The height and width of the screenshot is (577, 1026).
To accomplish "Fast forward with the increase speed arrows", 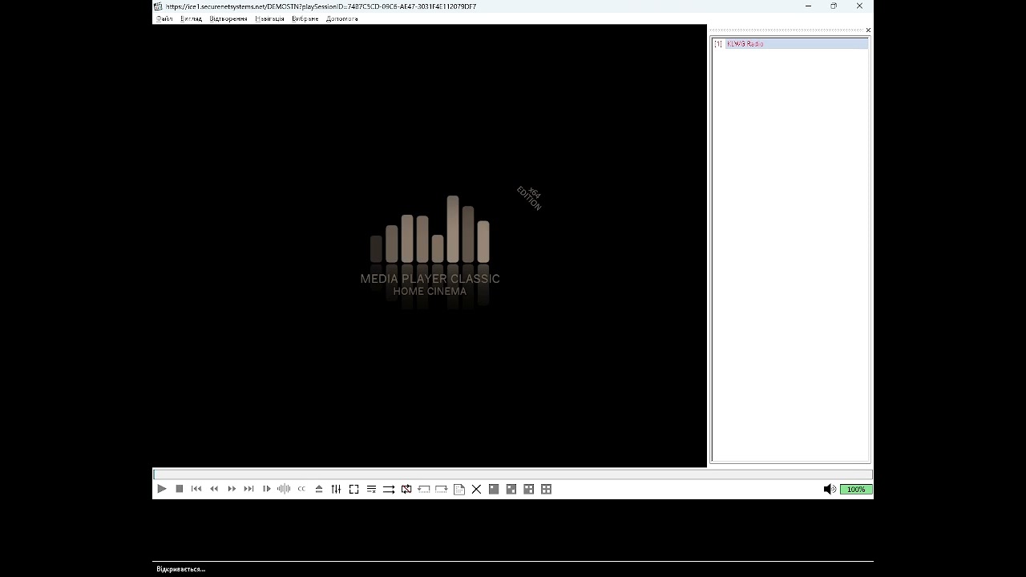I will coord(232,489).
